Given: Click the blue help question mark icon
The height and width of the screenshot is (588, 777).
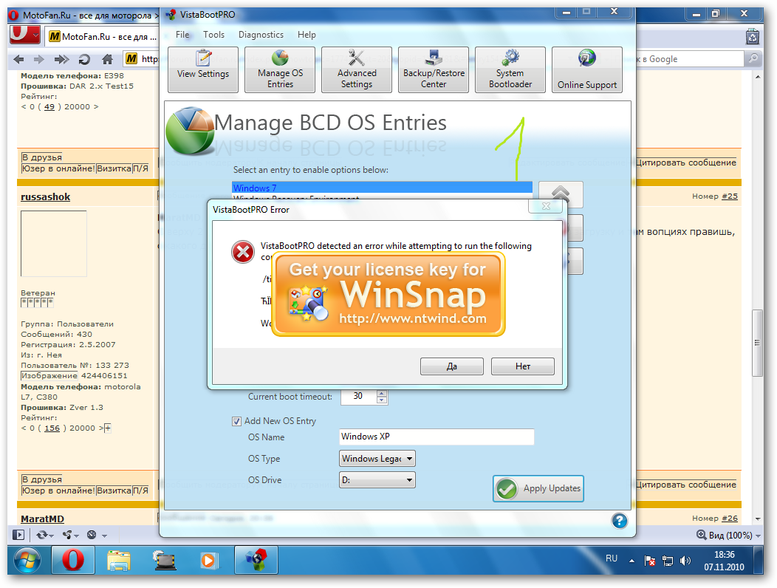Looking at the screenshot, I should pos(620,521).
